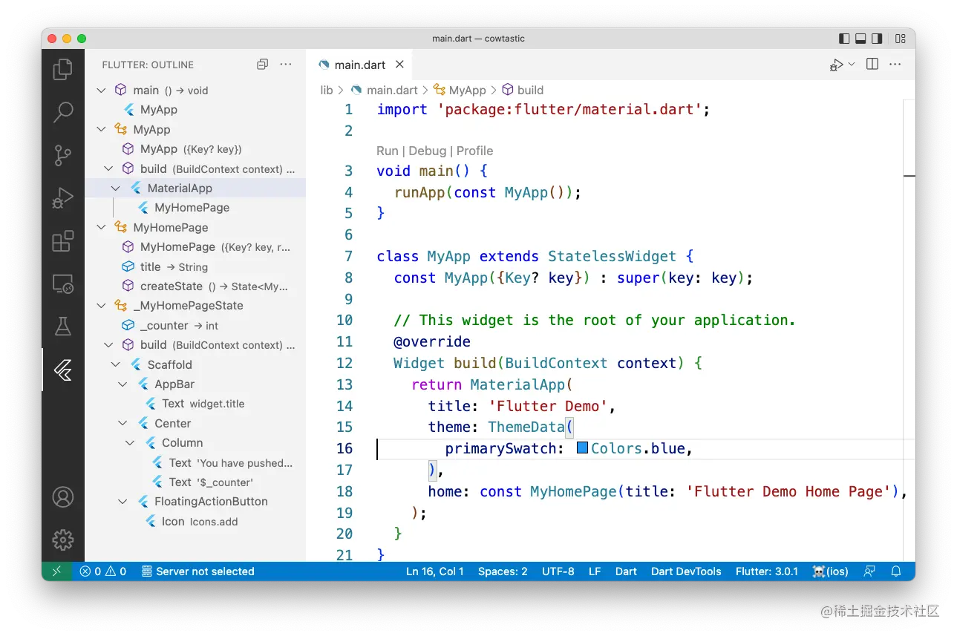Toggle secondary side bar from title bar

[877, 39]
